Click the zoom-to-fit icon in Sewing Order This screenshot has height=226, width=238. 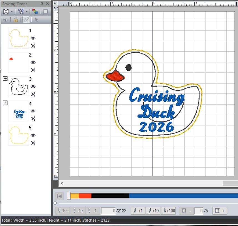[x=6, y=11]
